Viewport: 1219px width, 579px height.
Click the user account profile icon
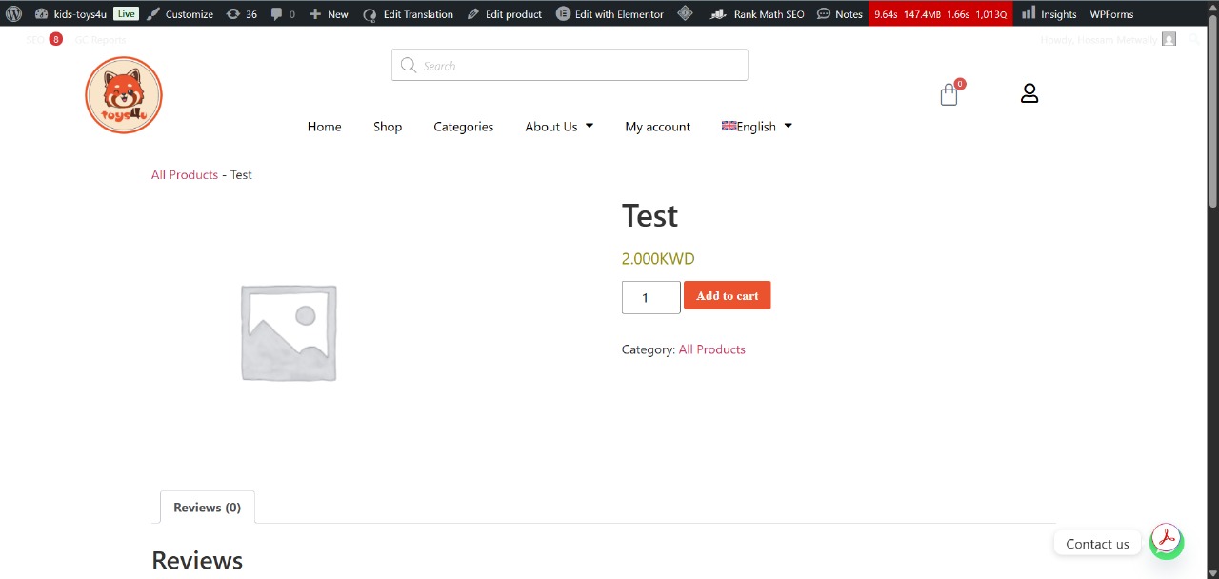1029,93
